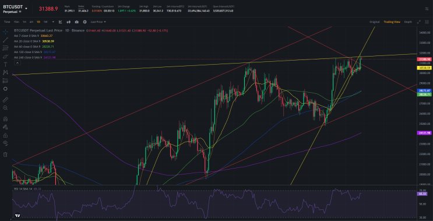The width and height of the screenshot is (433, 221).
Task: Switch to the Depth chart tab
Action: click(408, 22)
